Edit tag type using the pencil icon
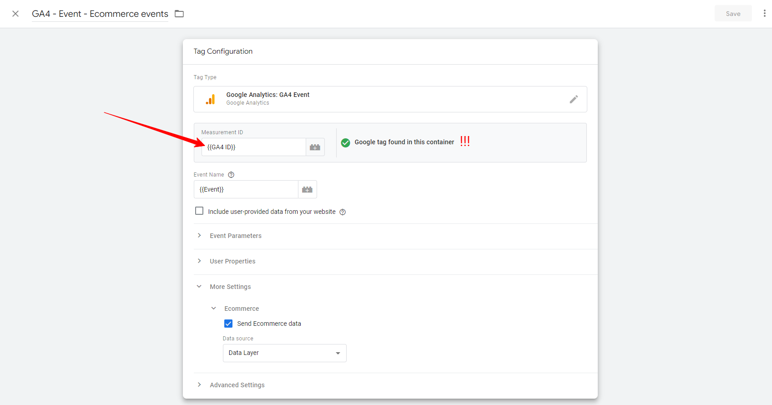The width and height of the screenshot is (772, 405). [x=574, y=99]
